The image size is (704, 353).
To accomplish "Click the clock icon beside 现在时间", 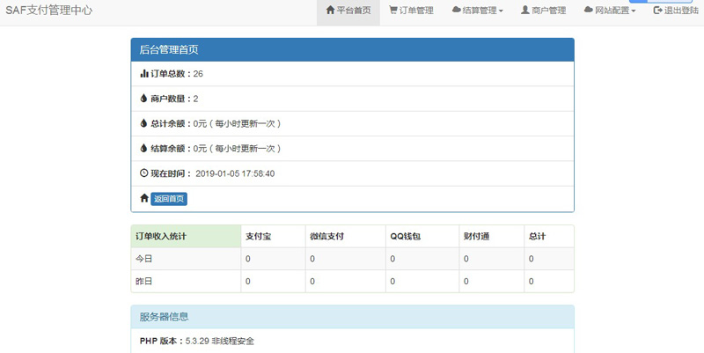I will 144,173.
